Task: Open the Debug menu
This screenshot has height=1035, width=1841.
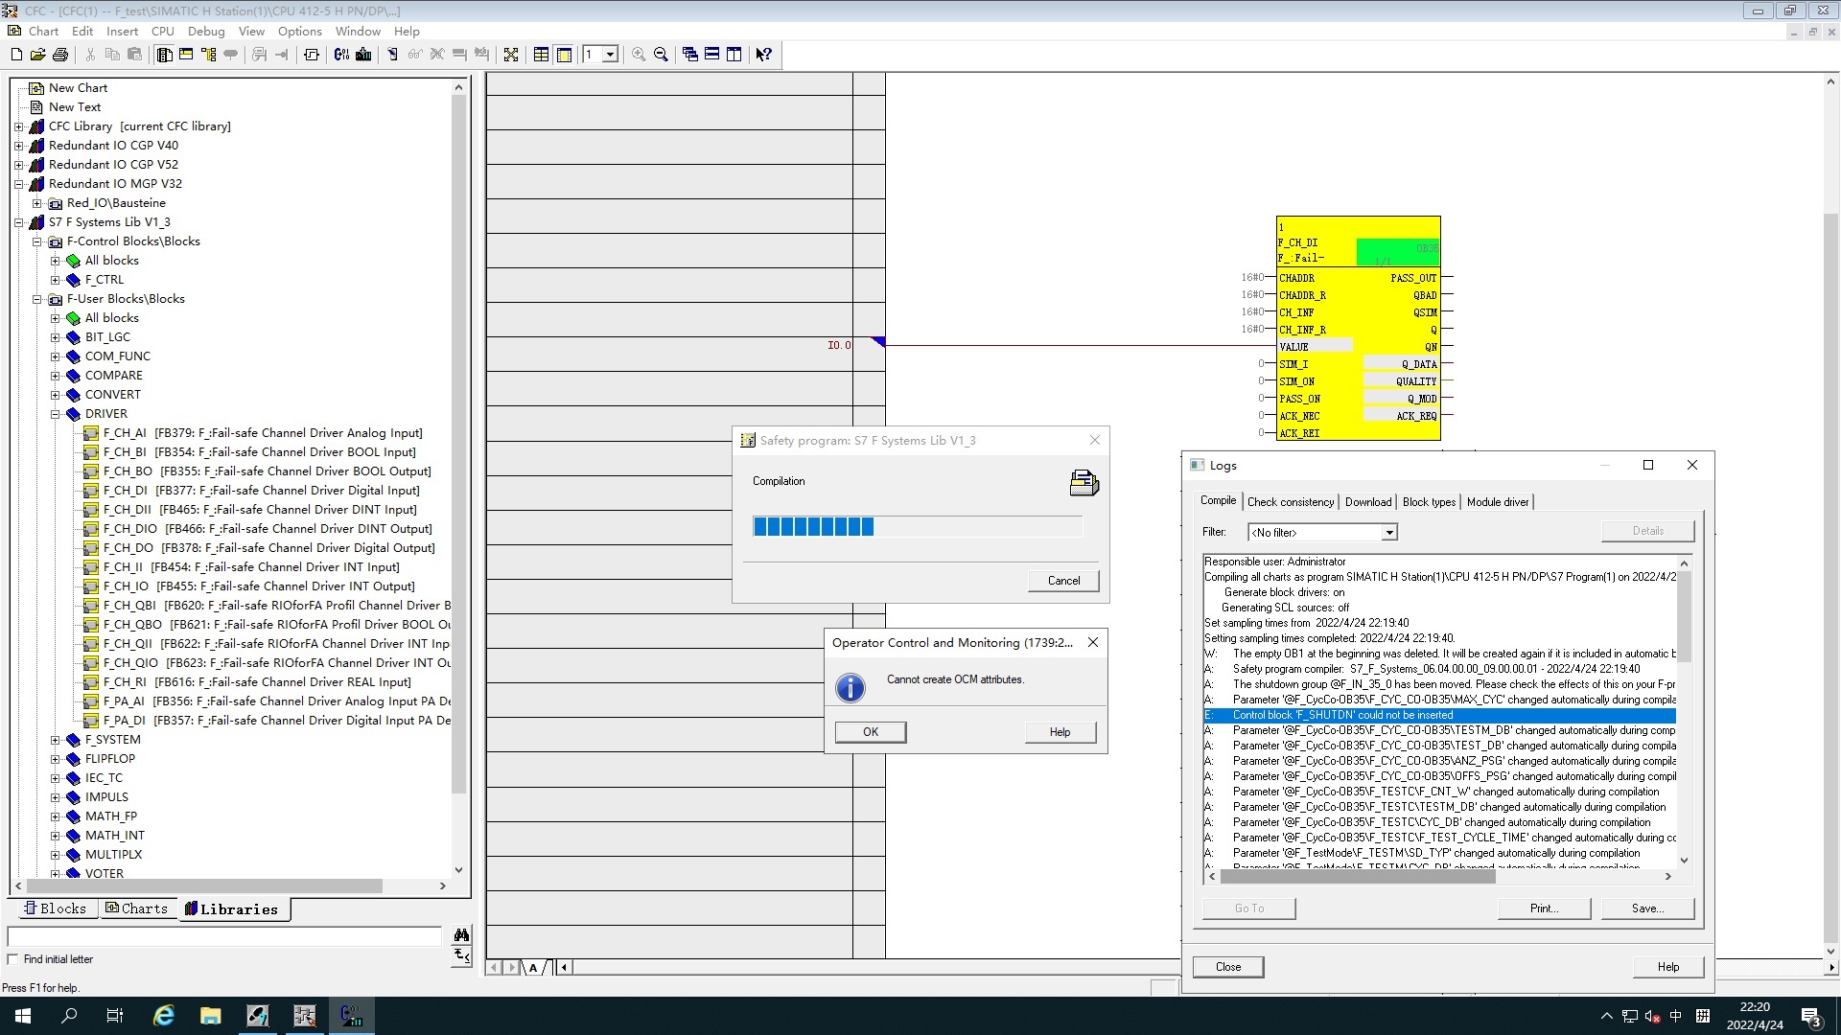Action: click(x=205, y=31)
